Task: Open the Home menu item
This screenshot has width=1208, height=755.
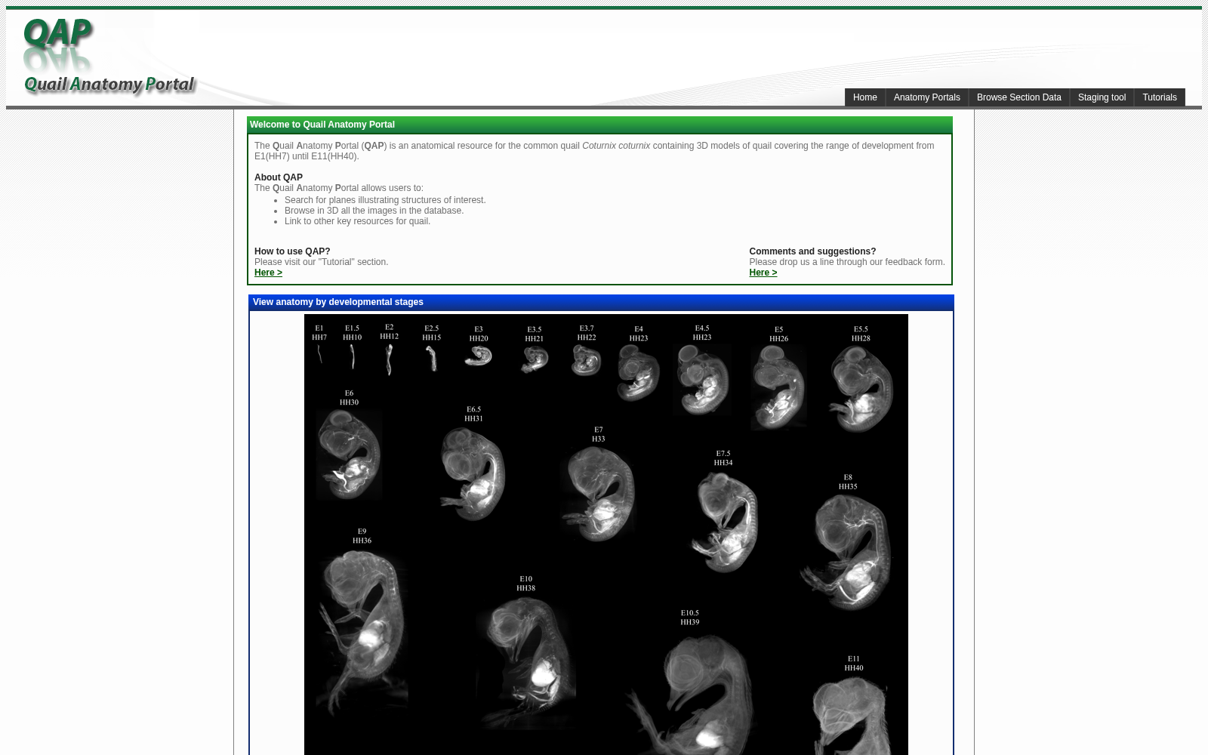Action: (x=864, y=97)
